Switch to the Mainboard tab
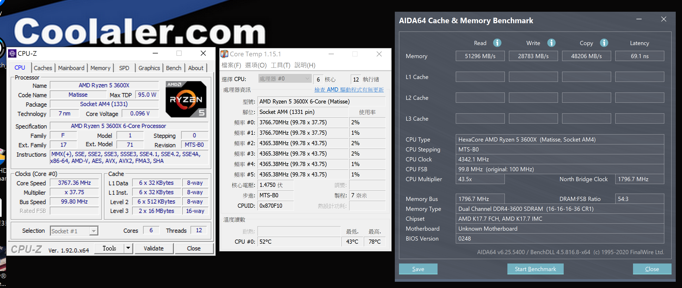The width and height of the screenshot is (682, 288). (71, 68)
